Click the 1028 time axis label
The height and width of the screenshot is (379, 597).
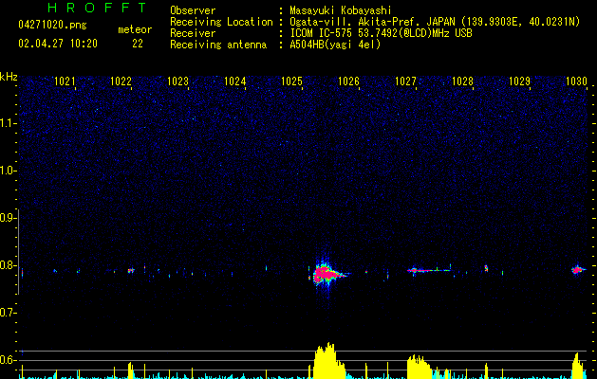click(x=462, y=81)
